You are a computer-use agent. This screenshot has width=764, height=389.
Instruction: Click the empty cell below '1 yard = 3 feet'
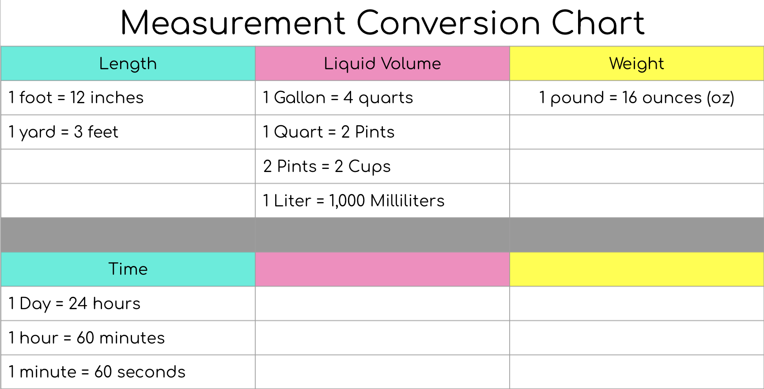click(x=128, y=166)
